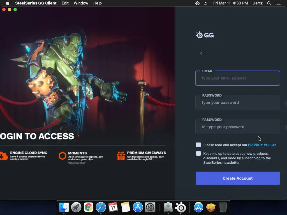
Task: Open Notification Center list icon
Action: 278,3
